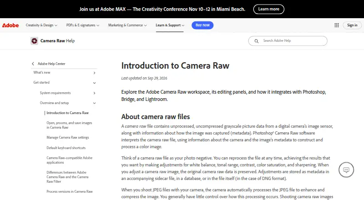Image resolution: width=364 pixels, height=200 pixels.
Task: Click the Adobe logo
Action: click(10, 25)
